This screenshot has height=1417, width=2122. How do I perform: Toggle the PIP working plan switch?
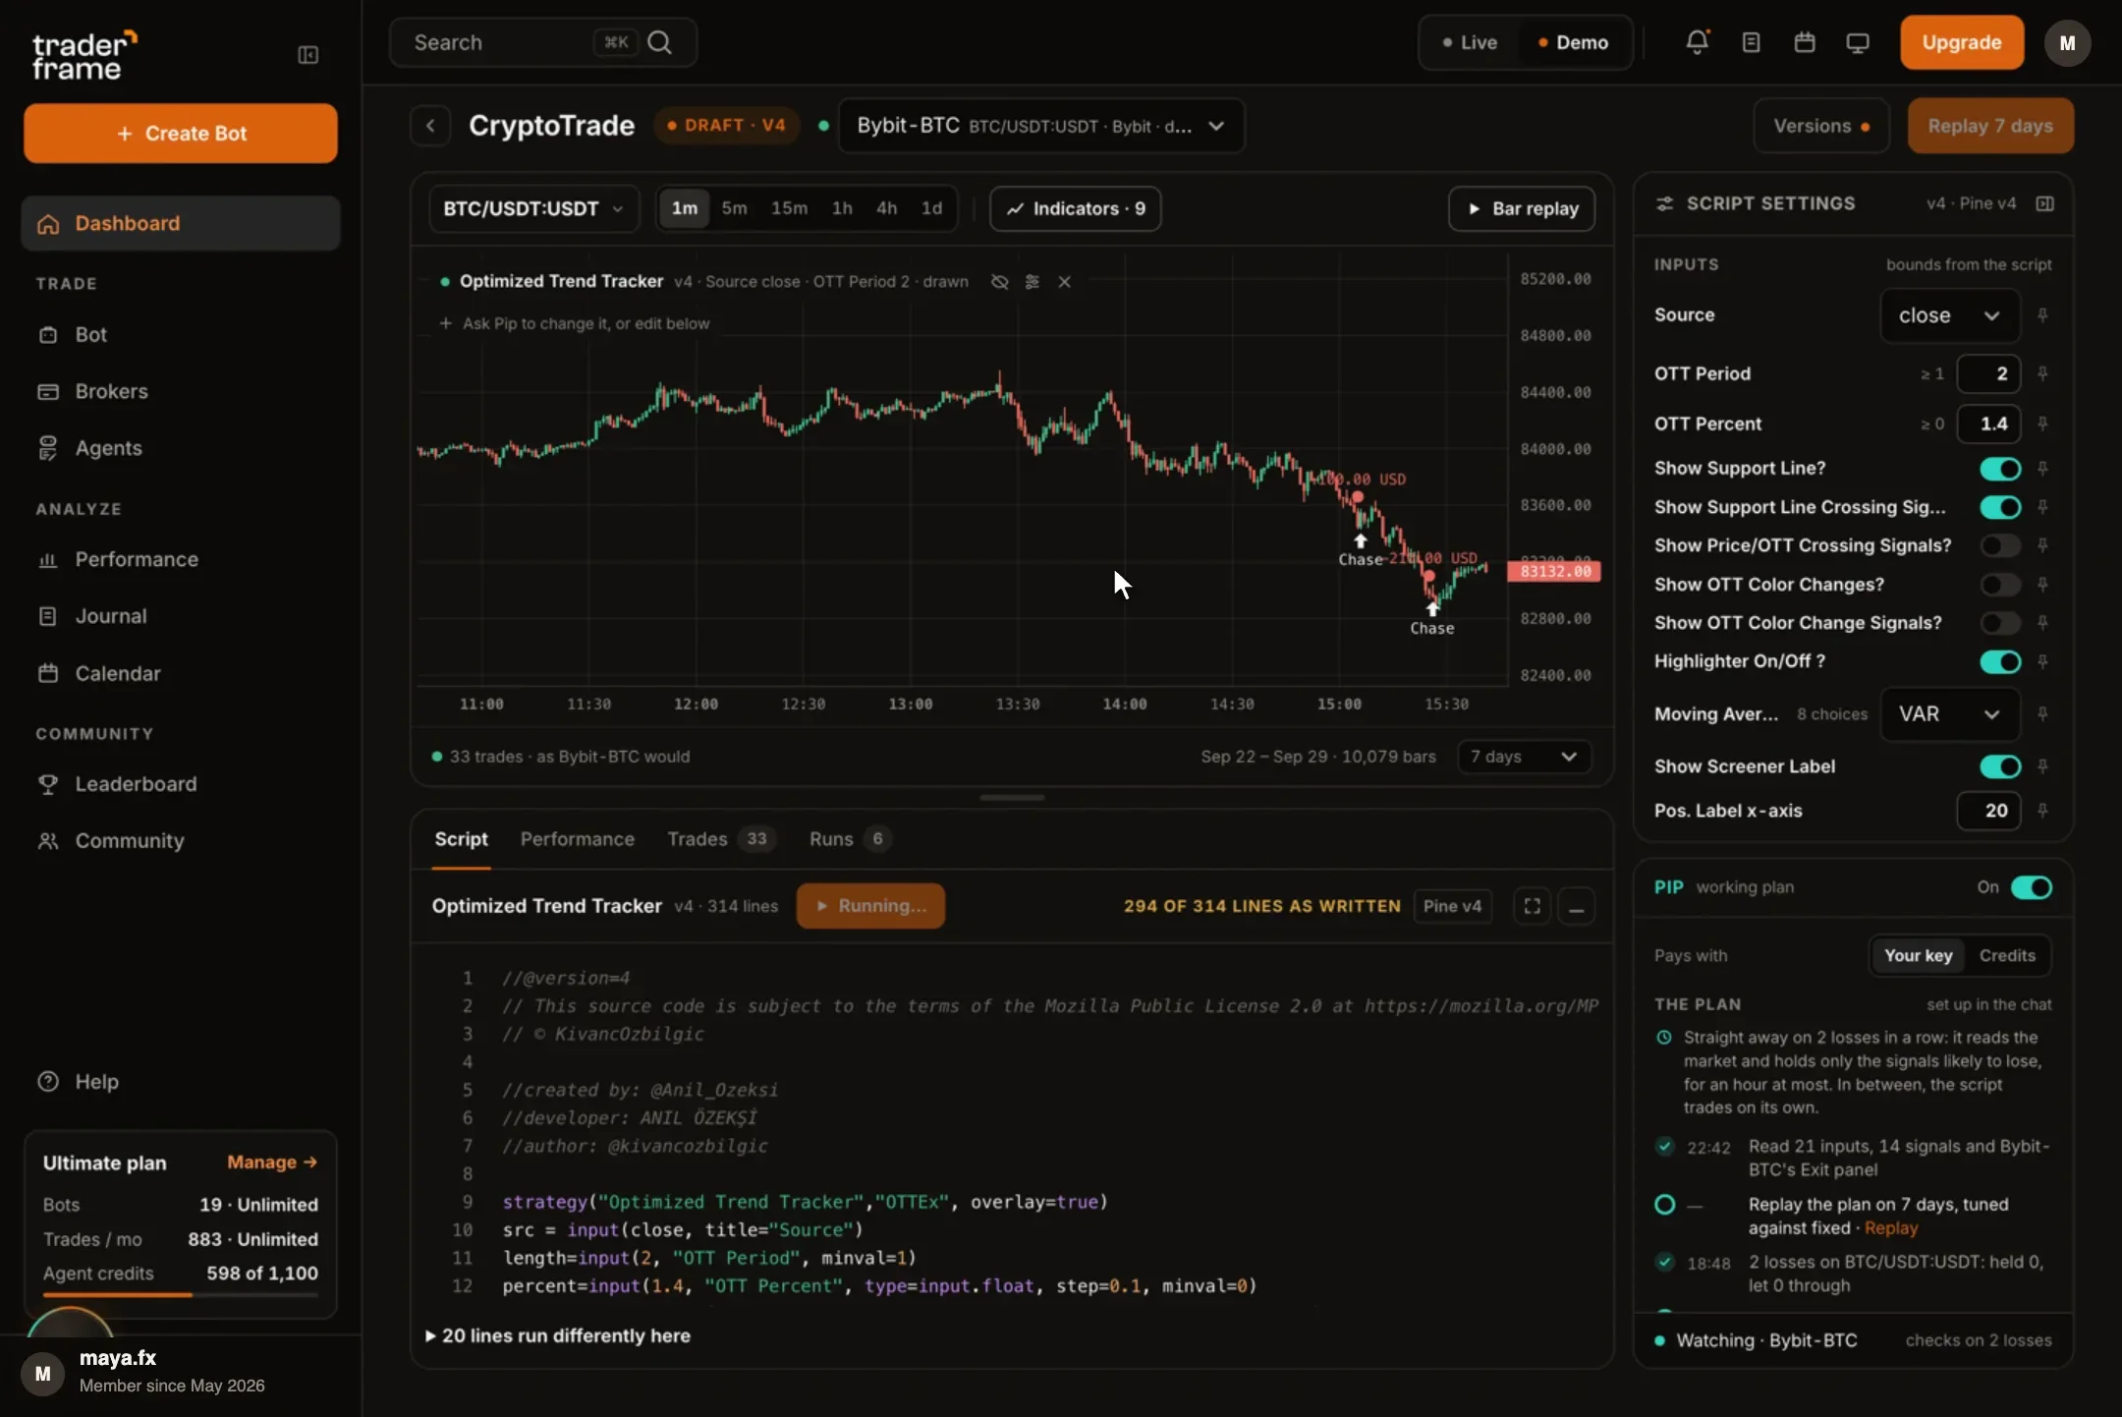click(2031, 887)
